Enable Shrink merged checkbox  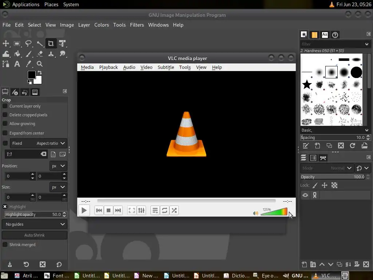[5, 245]
